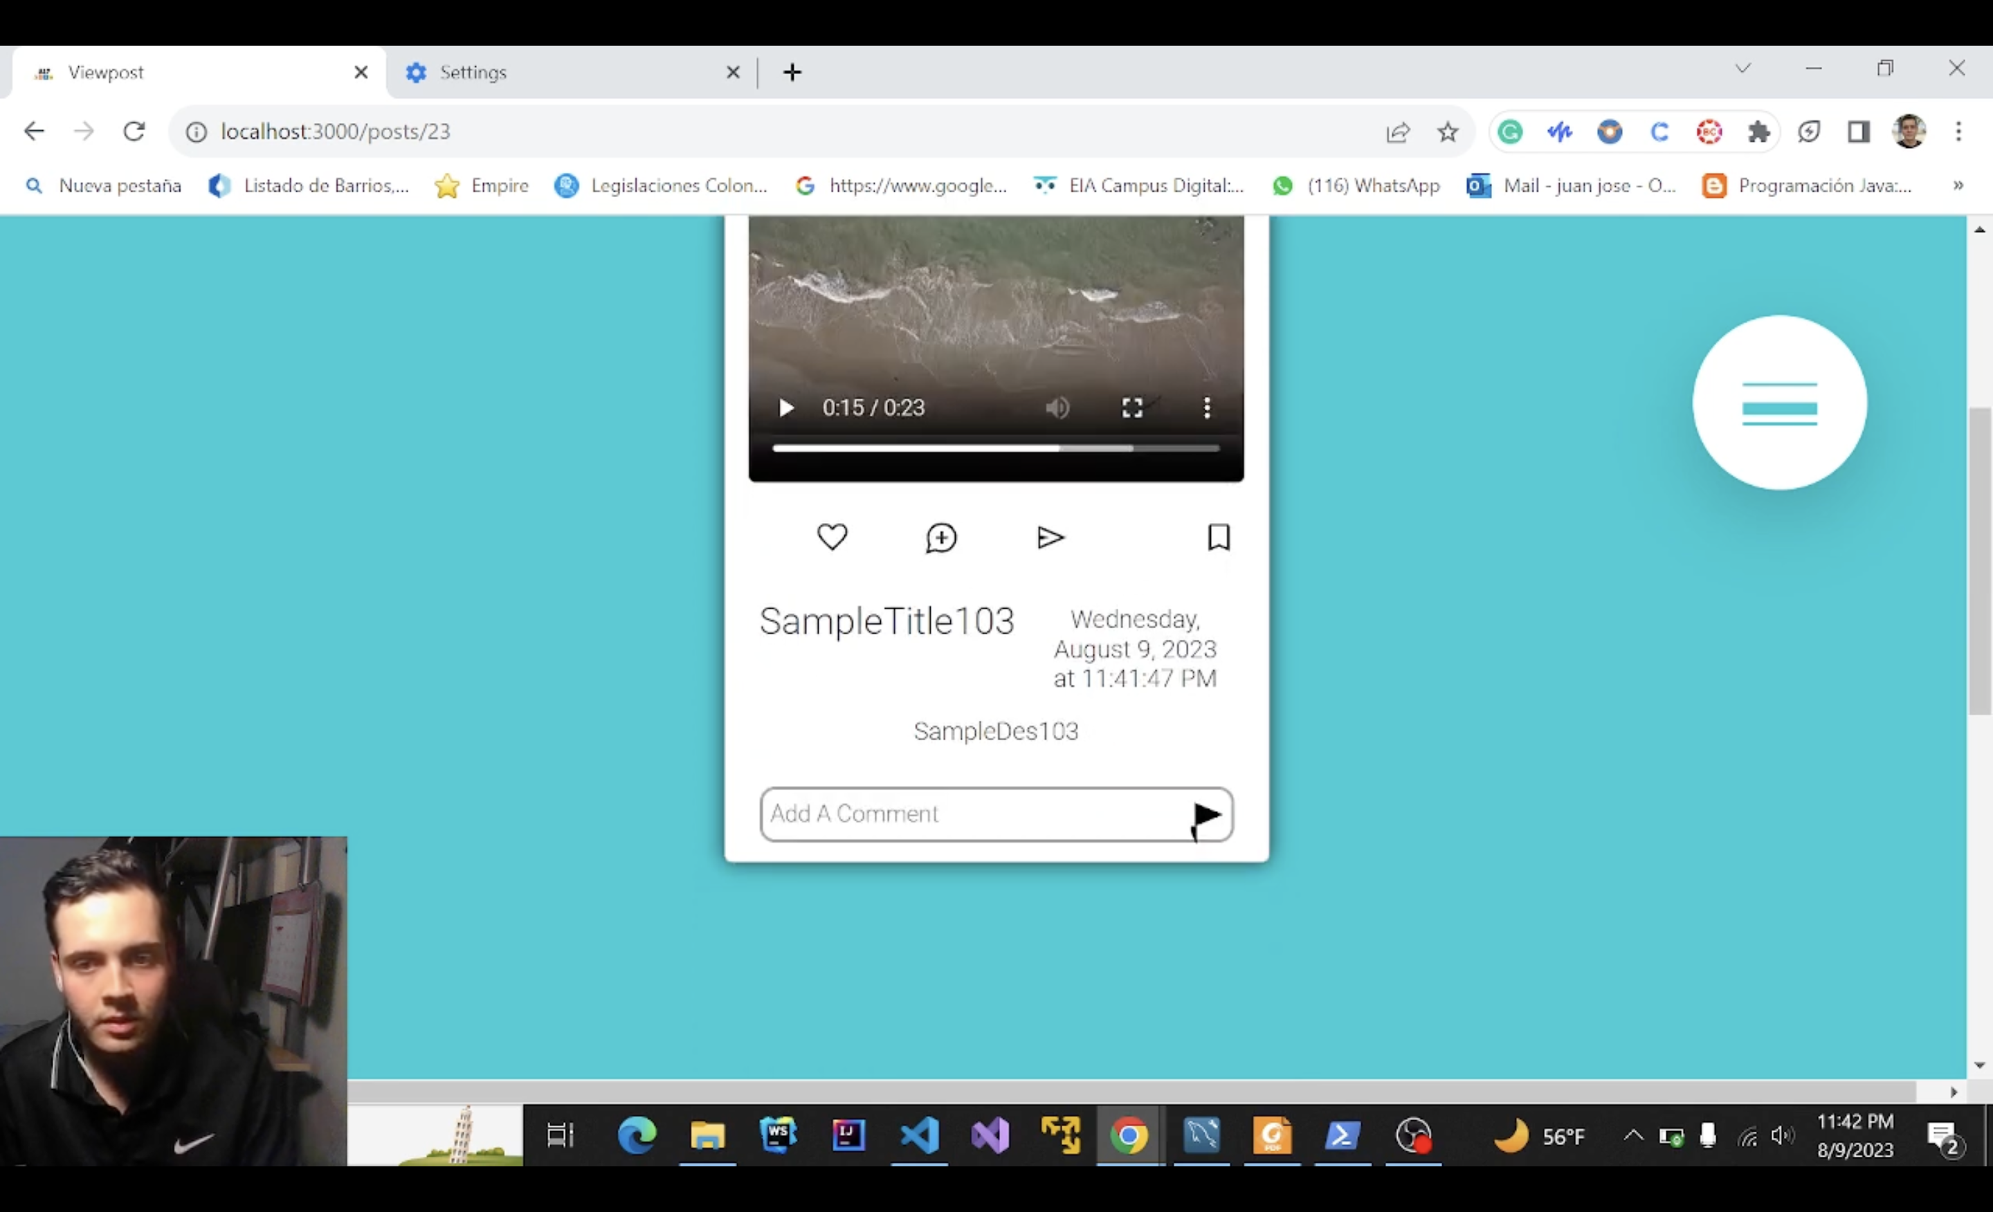
Task: Open the Mail - juan jose bookmark
Action: [1572, 185]
